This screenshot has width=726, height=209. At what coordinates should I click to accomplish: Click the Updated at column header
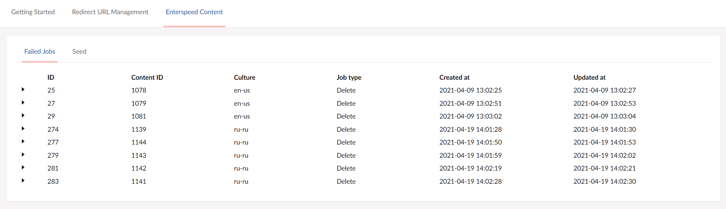pyautogui.click(x=589, y=78)
